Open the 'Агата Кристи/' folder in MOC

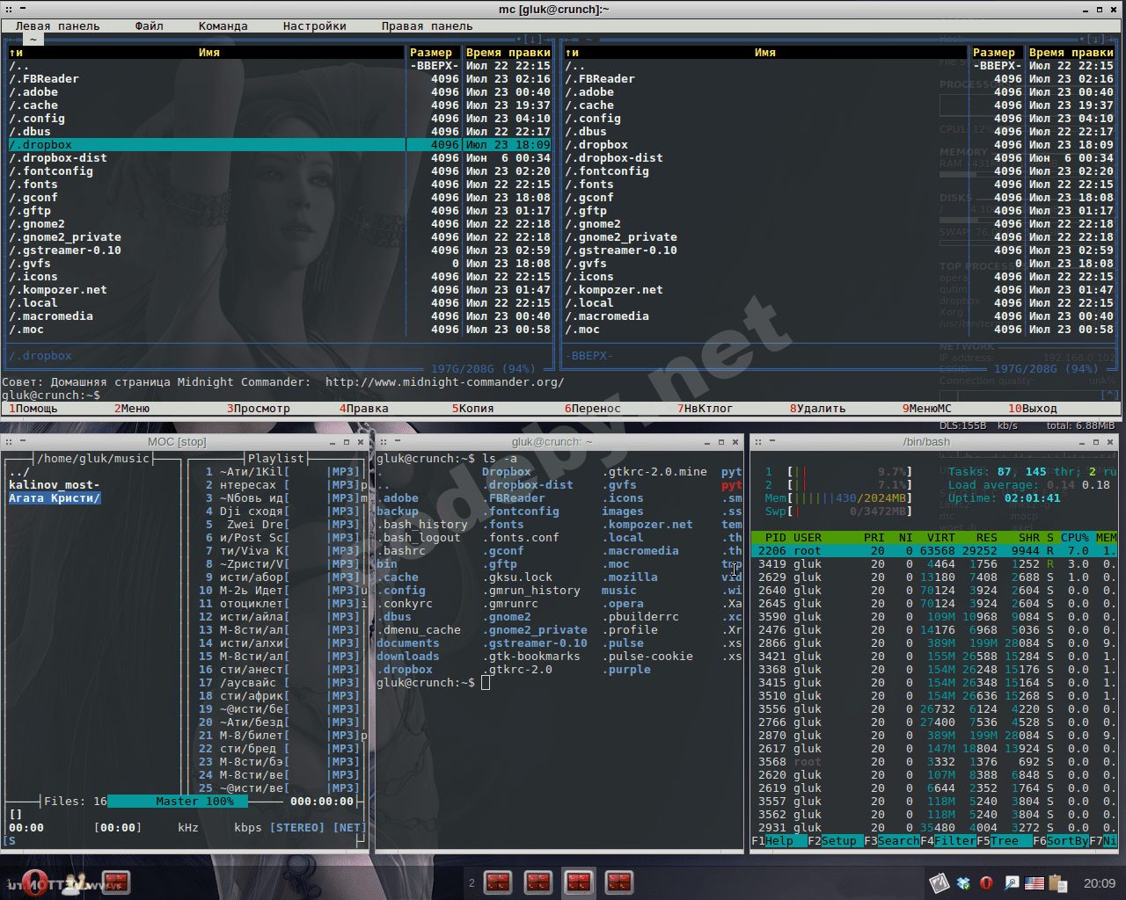click(55, 497)
